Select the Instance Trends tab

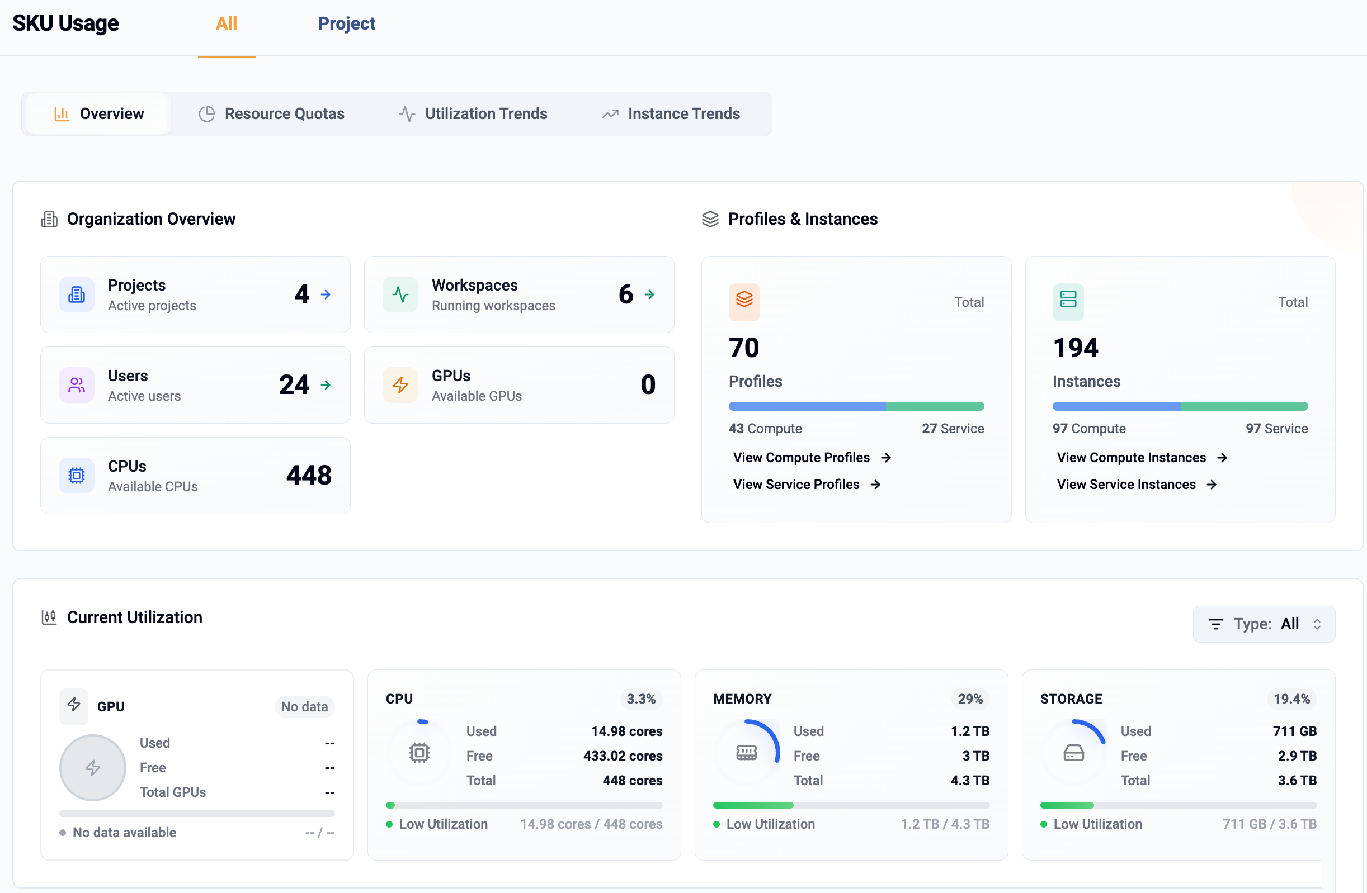[x=683, y=113]
